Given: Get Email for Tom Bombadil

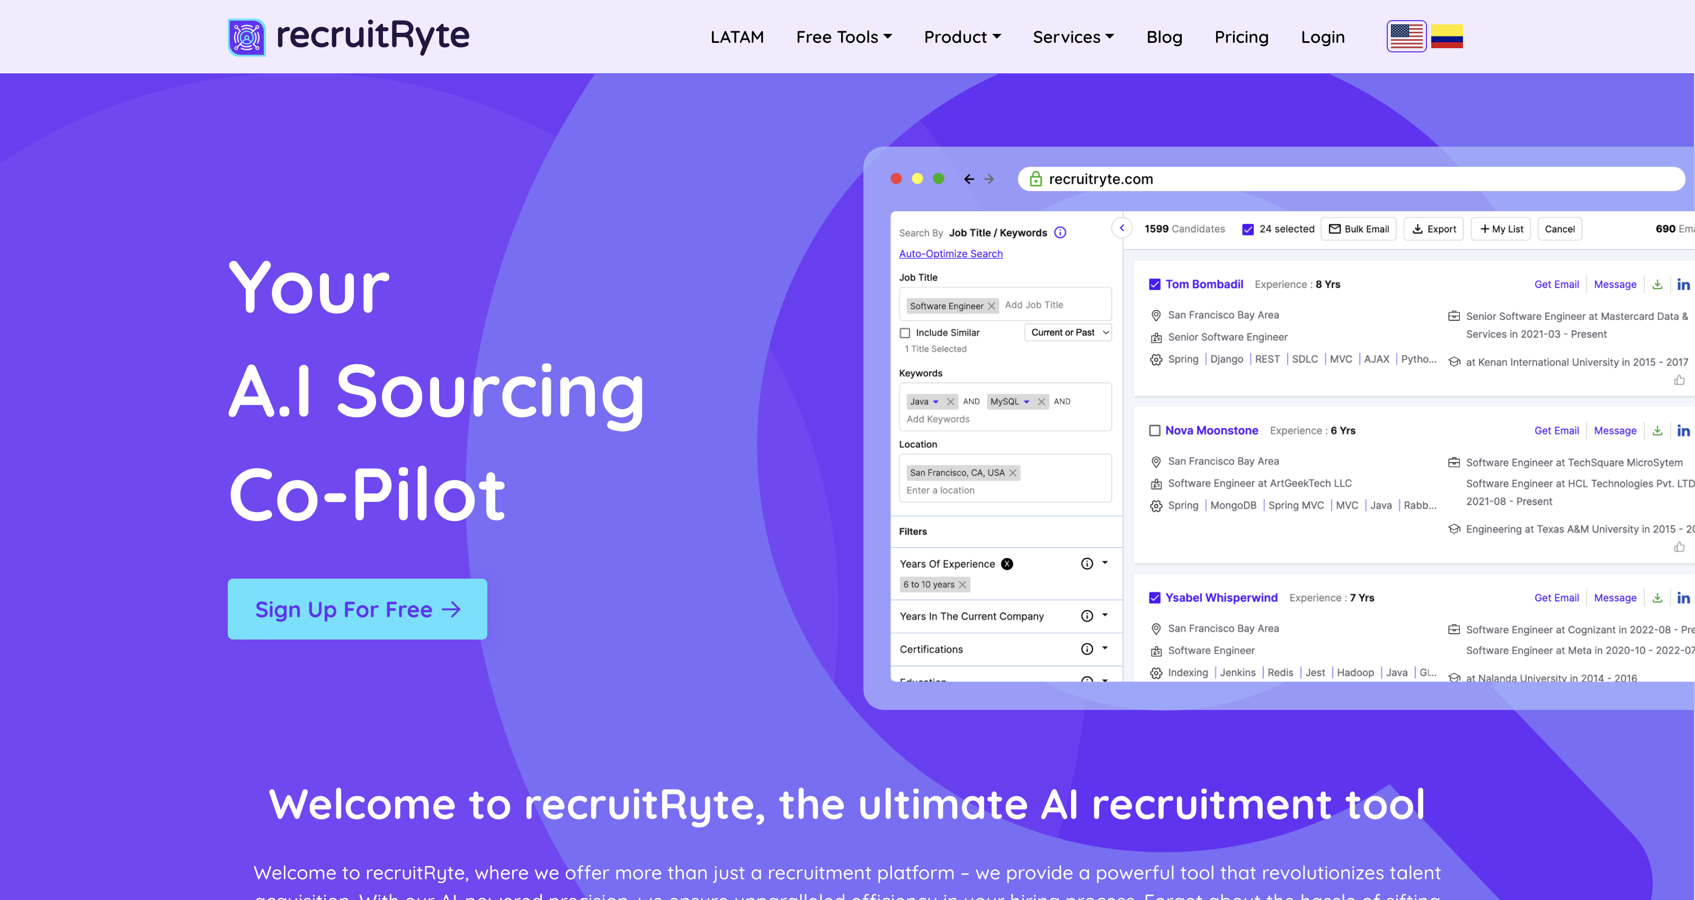Looking at the screenshot, I should click(1556, 284).
